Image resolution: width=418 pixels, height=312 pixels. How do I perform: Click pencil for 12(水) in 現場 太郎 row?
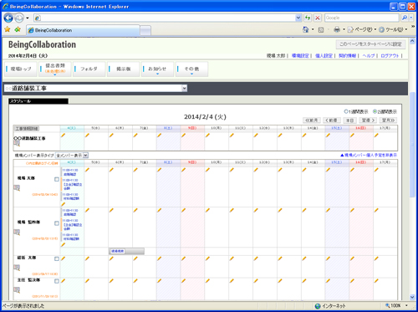click(256, 170)
